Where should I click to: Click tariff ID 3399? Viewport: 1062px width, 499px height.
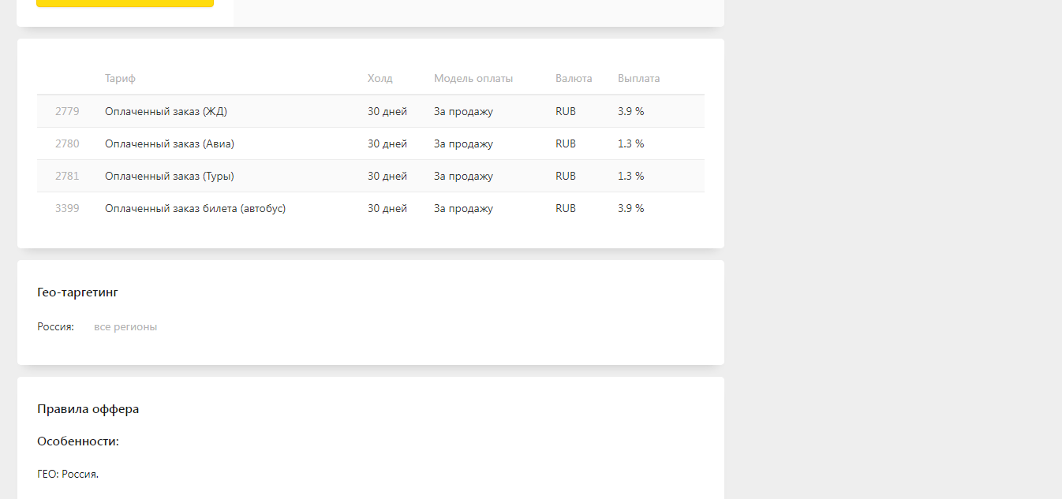coord(67,209)
